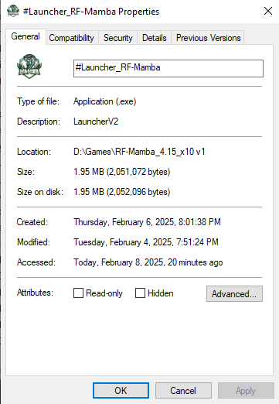The height and width of the screenshot is (404, 279).
Task: Click the Modified label
Action: click(x=33, y=242)
